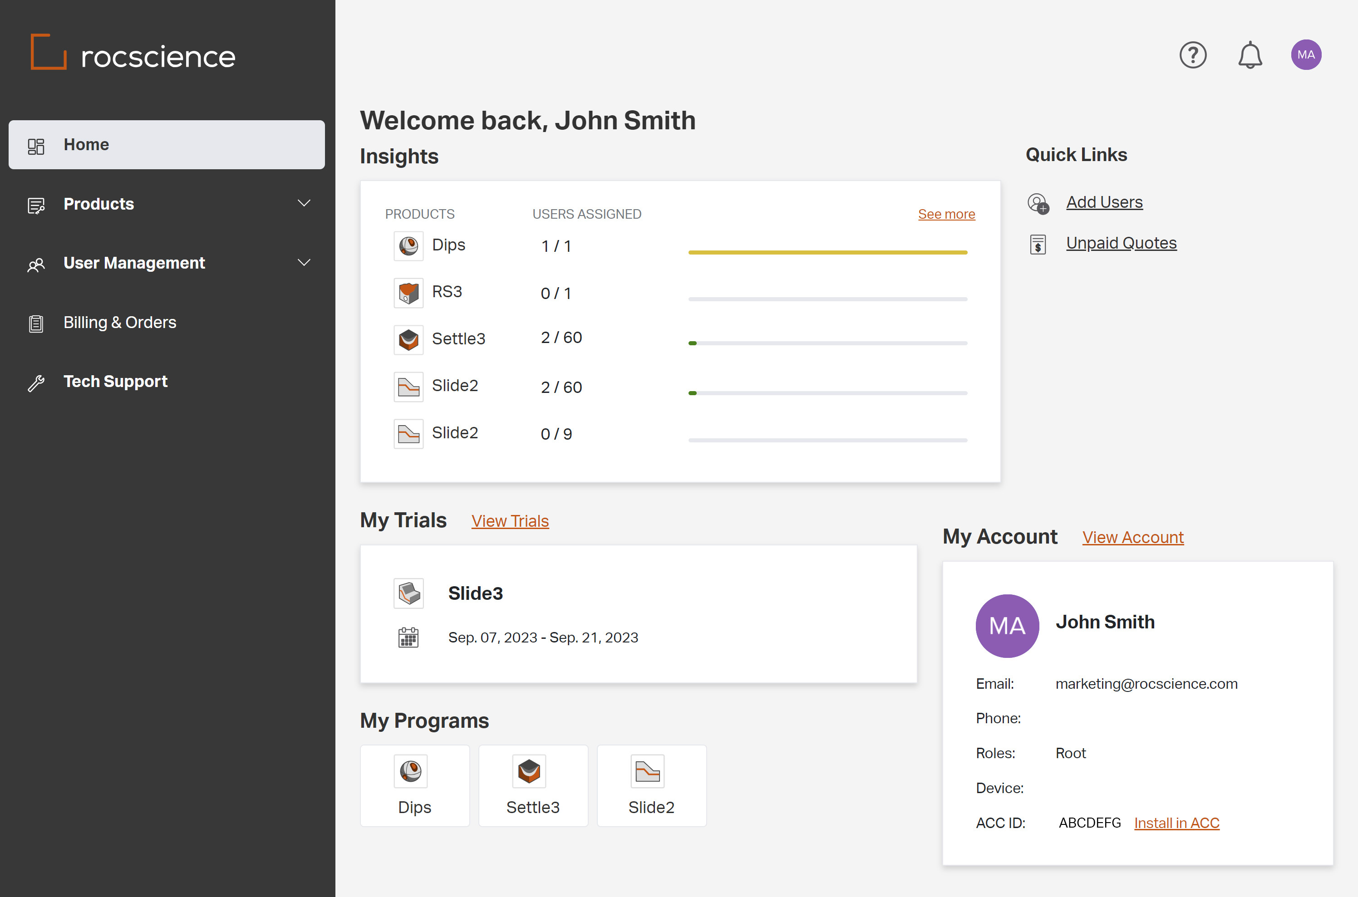Click the RS3 usage progress bar
The image size is (1358, 897).
(x=827, y=299)
